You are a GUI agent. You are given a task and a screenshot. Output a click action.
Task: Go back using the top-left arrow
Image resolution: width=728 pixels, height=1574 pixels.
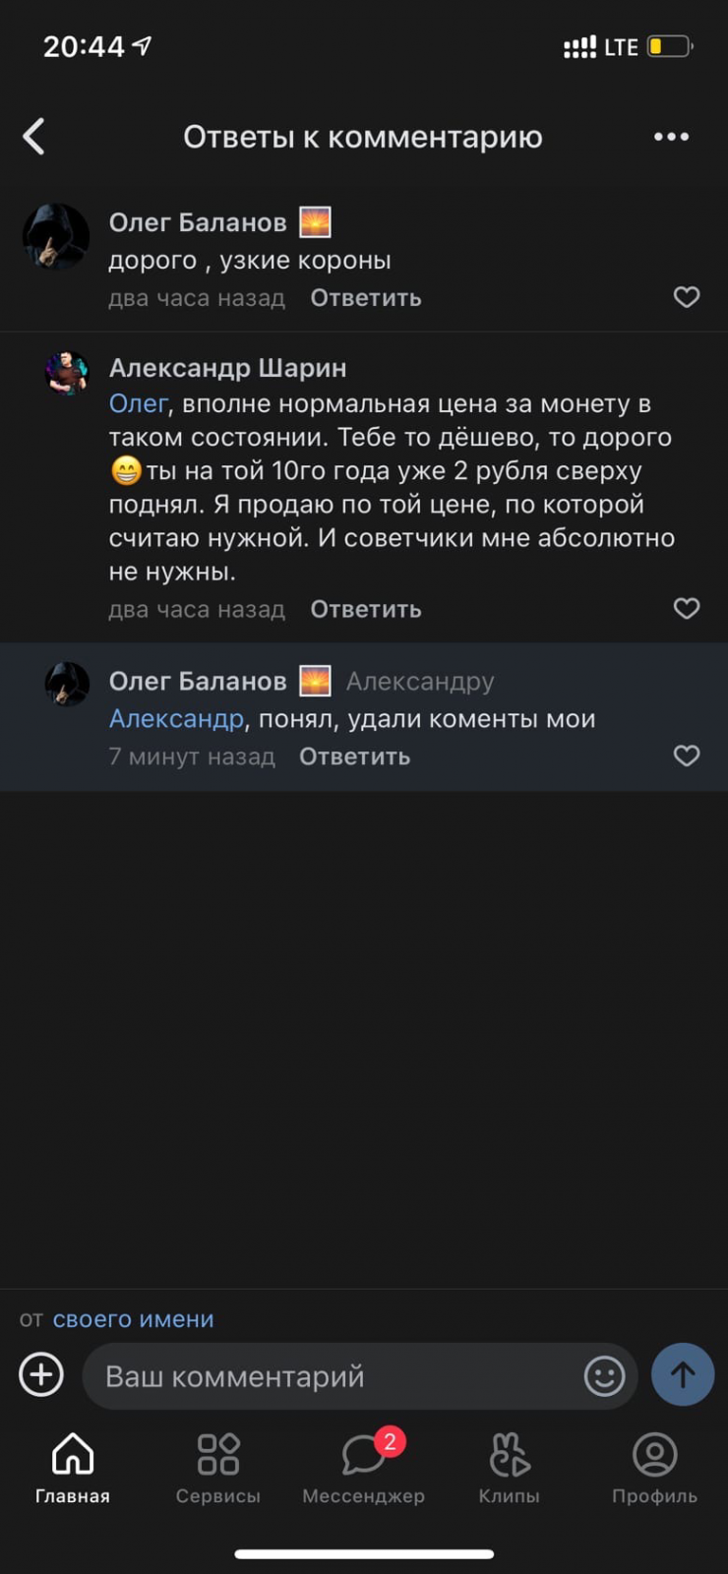click(x=34, y=137)
